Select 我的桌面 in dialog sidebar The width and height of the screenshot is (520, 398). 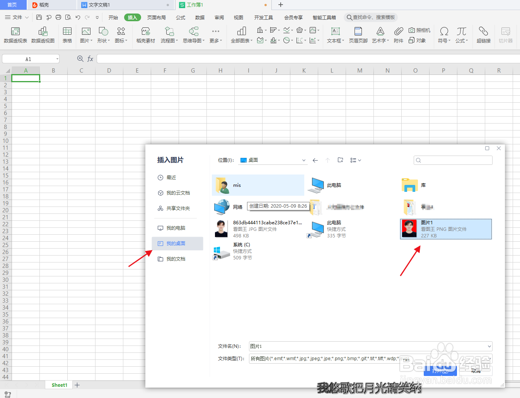click(177, 244)
